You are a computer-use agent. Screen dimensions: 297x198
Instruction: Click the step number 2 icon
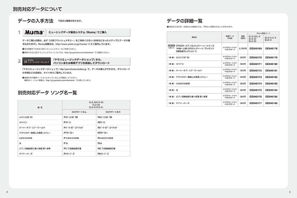19,61
